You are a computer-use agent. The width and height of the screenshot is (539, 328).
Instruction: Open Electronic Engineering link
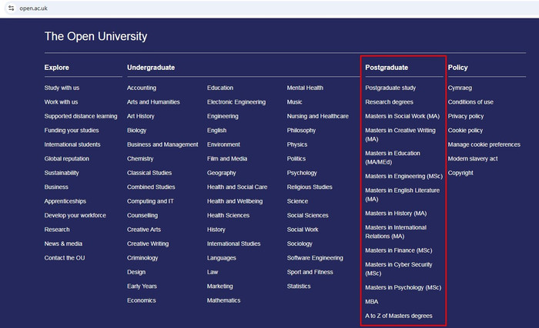click(236, 102)
